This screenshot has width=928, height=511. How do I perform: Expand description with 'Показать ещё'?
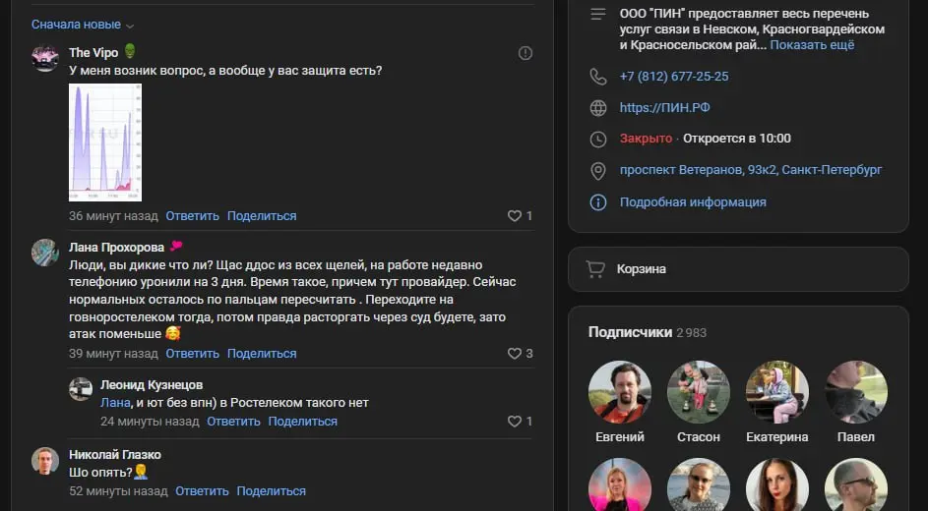812,45
